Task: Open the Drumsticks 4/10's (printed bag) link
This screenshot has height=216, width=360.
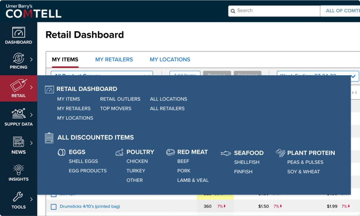Action: point(90,206)
